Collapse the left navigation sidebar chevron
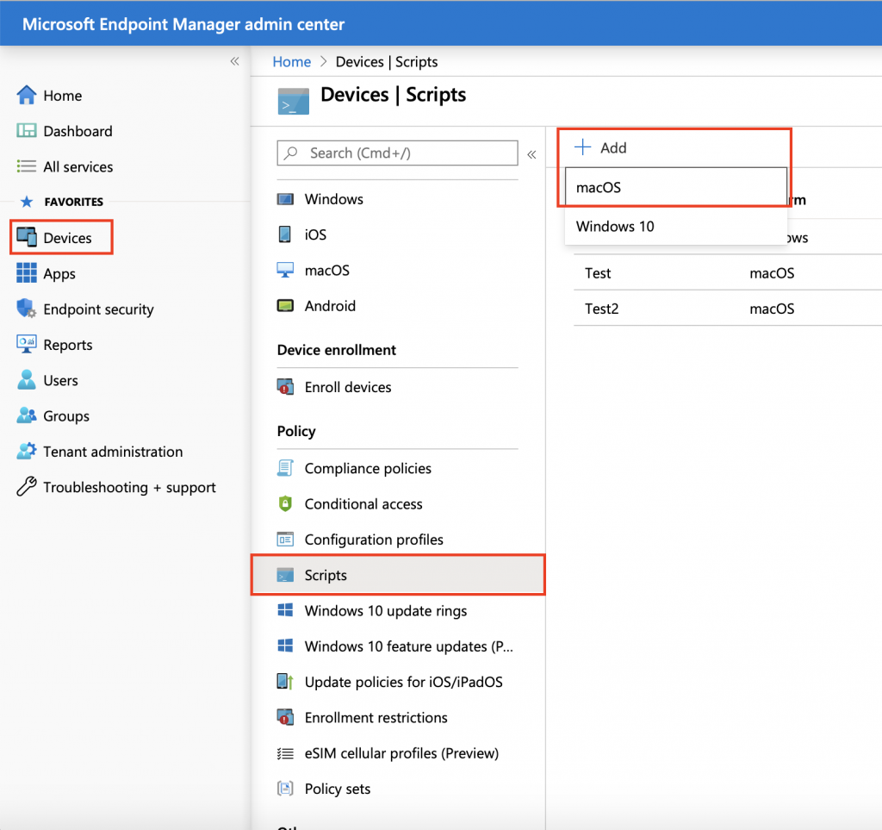 (234, 61)
